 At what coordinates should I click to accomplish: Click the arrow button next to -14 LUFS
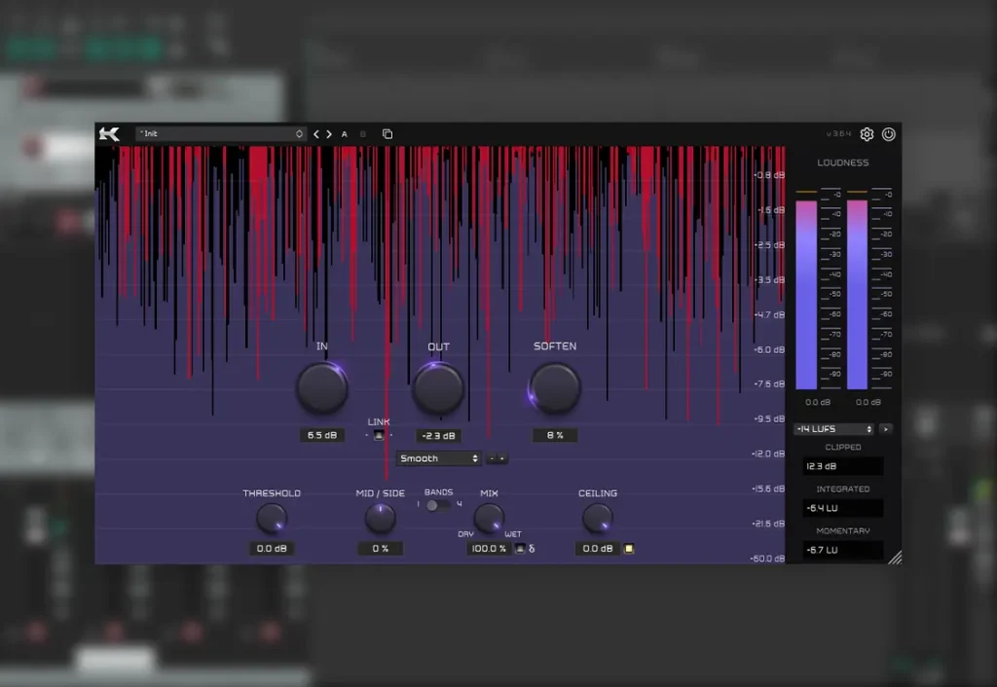tap(885, 428)
